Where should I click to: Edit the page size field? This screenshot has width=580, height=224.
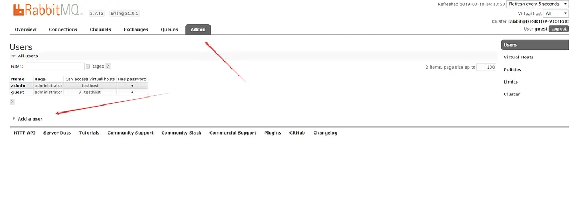486,67
